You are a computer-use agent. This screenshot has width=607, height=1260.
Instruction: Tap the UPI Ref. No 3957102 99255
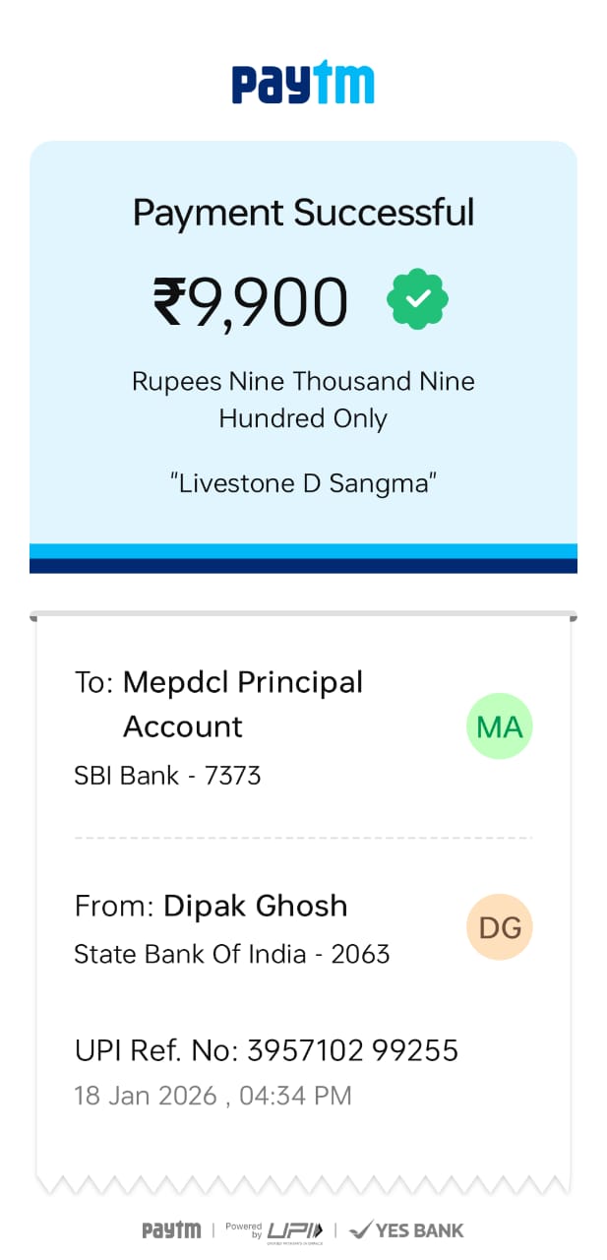click(267, 1050)
